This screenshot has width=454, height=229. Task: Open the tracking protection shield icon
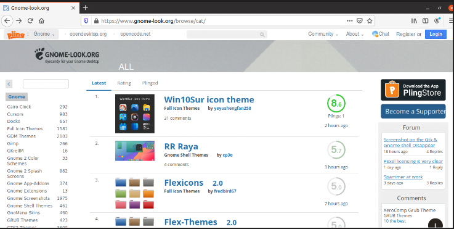[x=86, y=21]
